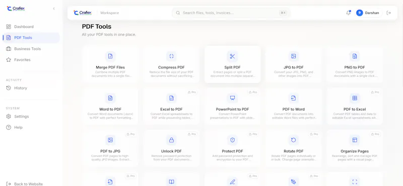Click the fullscreen corners icon in bottom row
Viewport: 403px width, 186px height.
(x=355, y=182)
